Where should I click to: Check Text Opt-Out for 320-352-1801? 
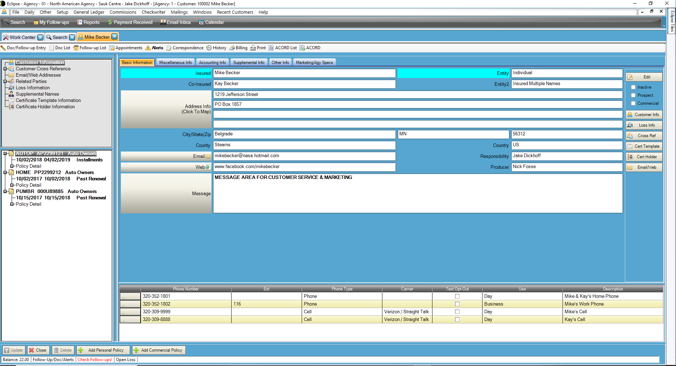click(x=457, y=296)
